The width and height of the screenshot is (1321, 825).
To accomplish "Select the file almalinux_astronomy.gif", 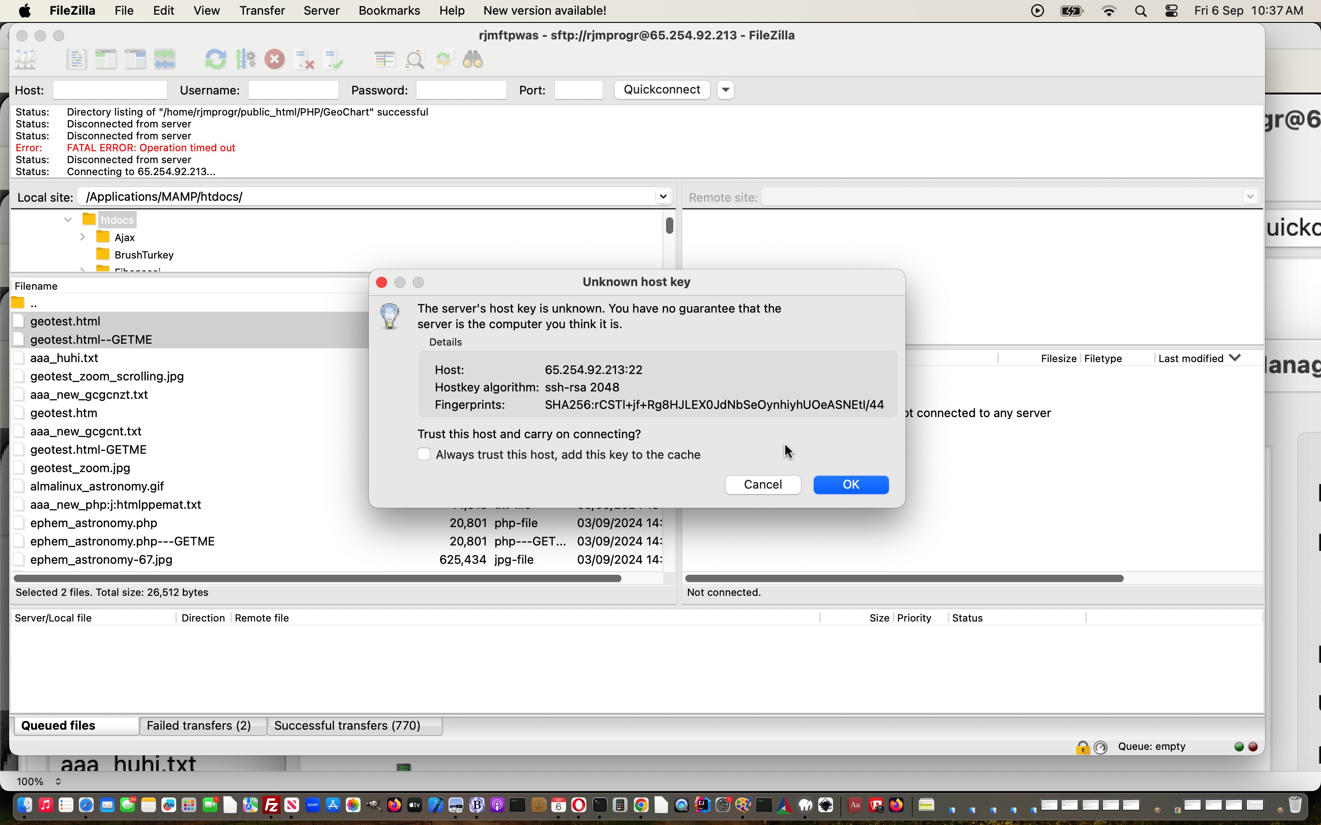I will (97, 486).
